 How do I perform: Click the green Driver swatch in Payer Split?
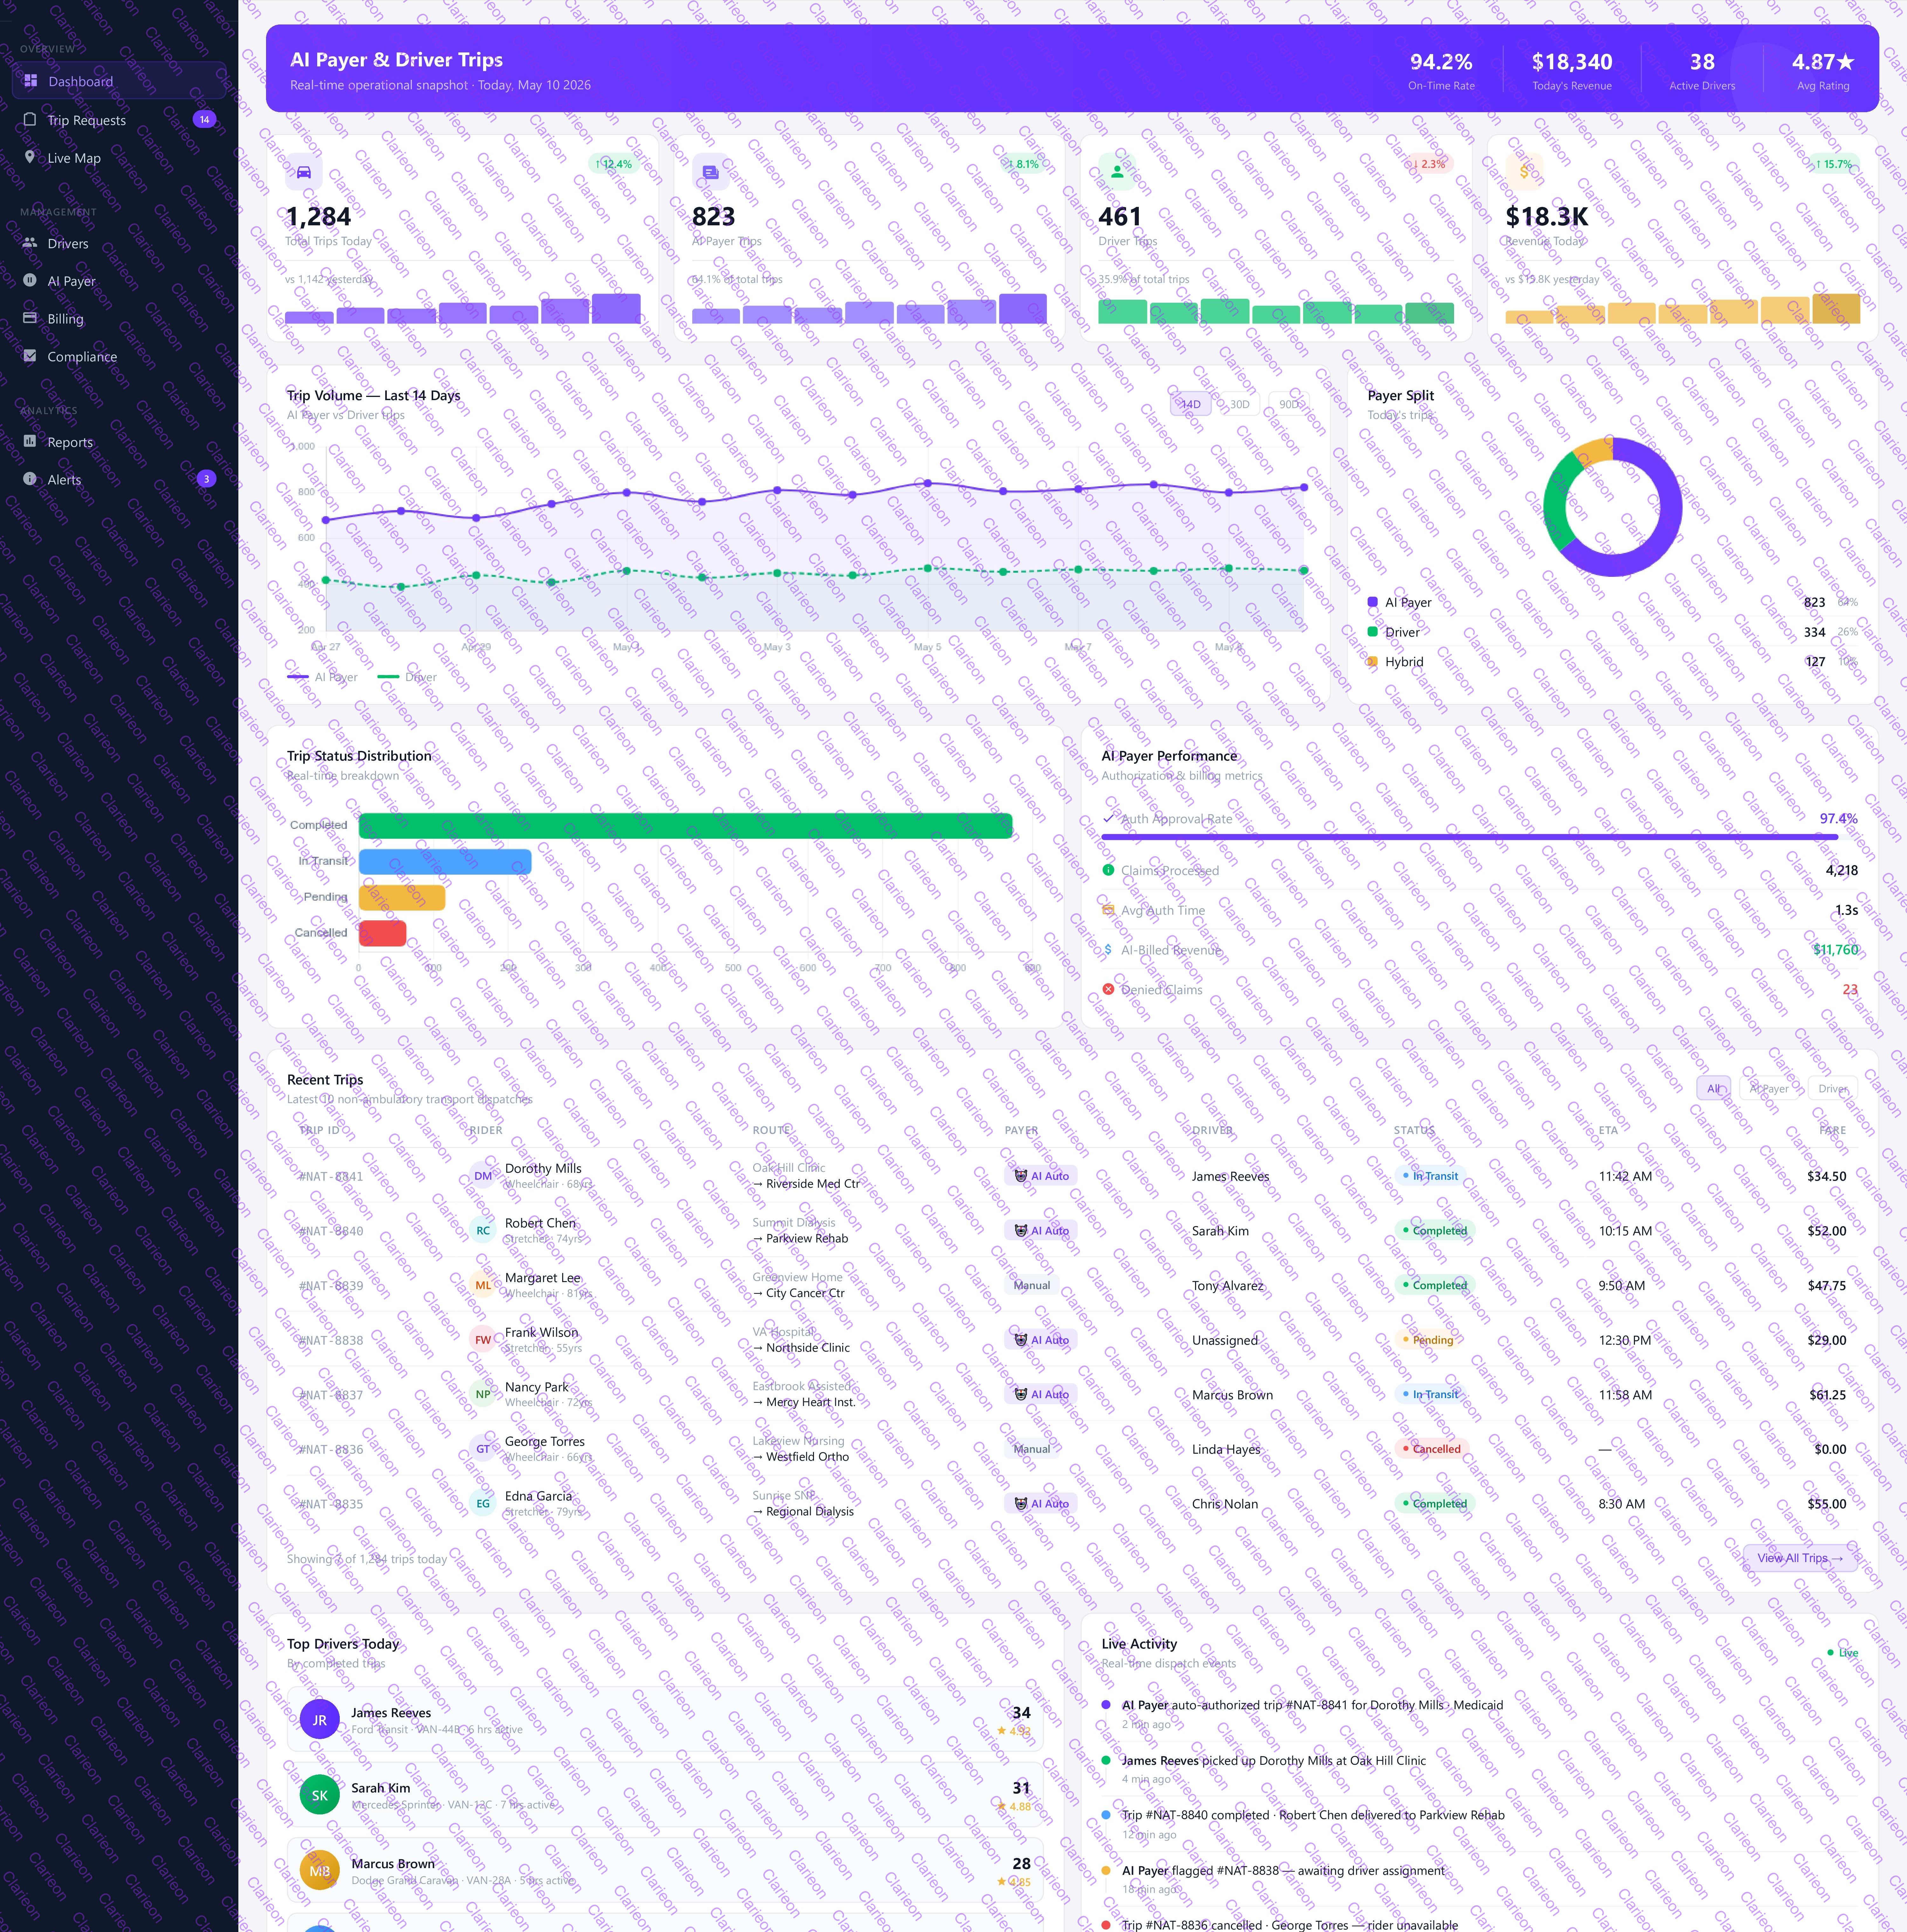(1373, 632)
